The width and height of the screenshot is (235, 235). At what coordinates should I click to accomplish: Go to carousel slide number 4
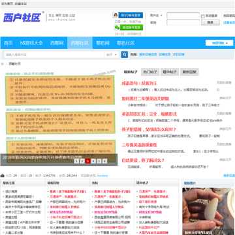[x=93, y=161]
